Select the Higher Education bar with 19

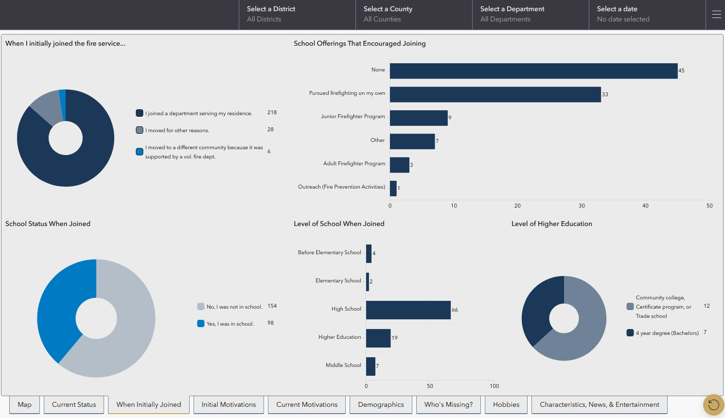378,338
